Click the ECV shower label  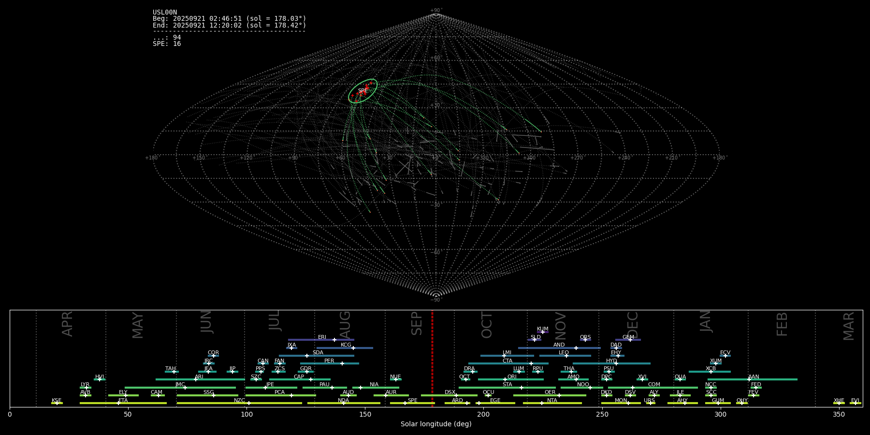coord(725,353)
